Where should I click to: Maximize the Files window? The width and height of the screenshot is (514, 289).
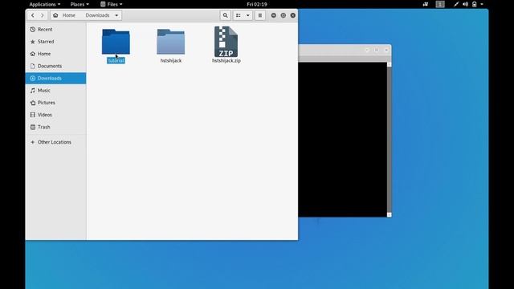284,15
